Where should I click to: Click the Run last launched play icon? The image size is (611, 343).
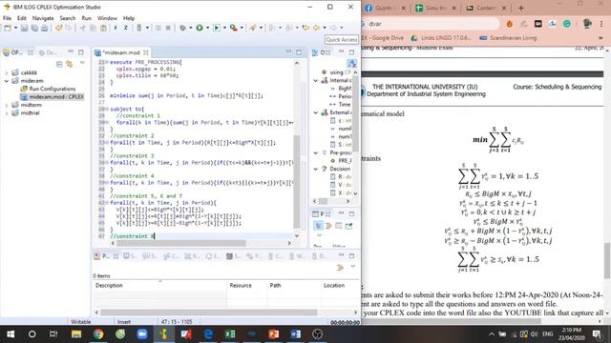(217, 28)
